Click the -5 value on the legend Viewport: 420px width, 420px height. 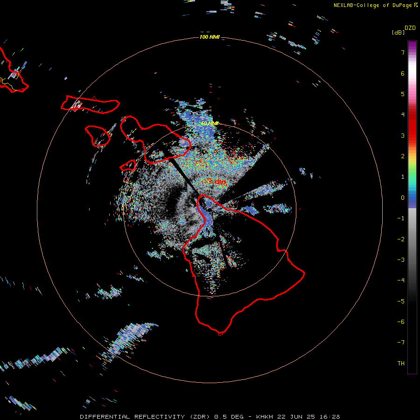pos(401,301)
